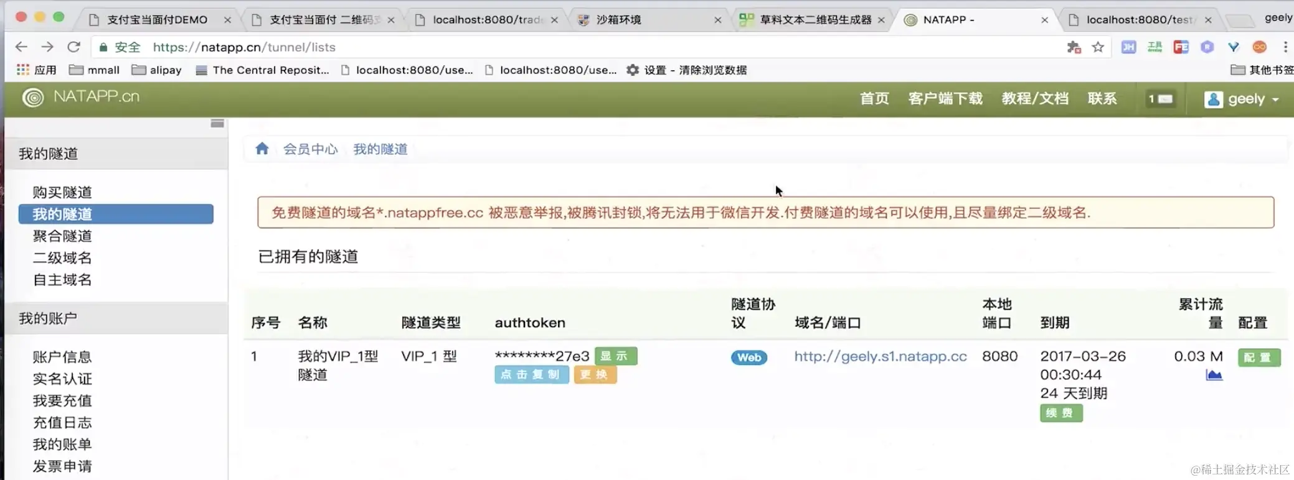Click 显示 button to reveal authtoken
1294x480 pixels.
click(x=616, y=356)
